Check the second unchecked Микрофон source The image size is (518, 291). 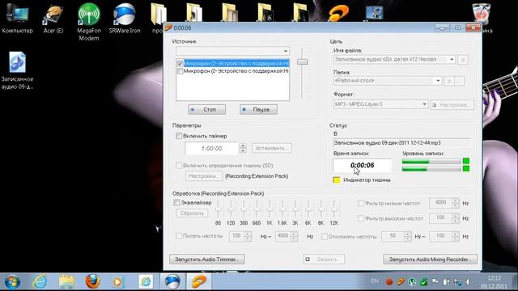pyautogui.click(x=180, y=71)
